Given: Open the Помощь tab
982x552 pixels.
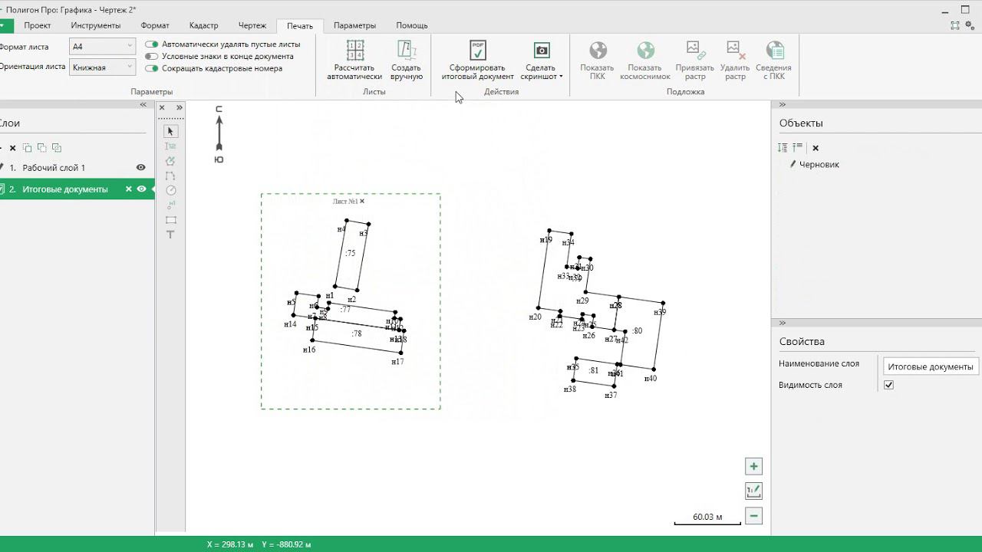Looking at the screenshot, I should pos(412,25).
